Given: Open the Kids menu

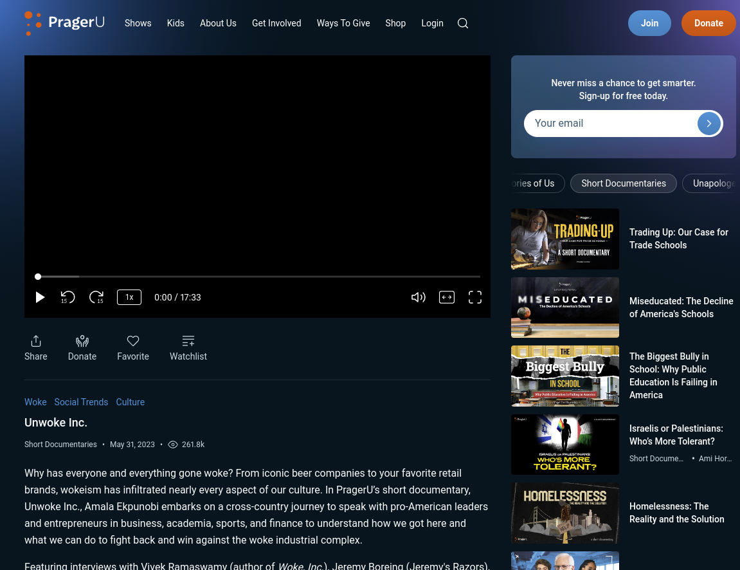Looking at the screenshot, I should tap(176, 23).
